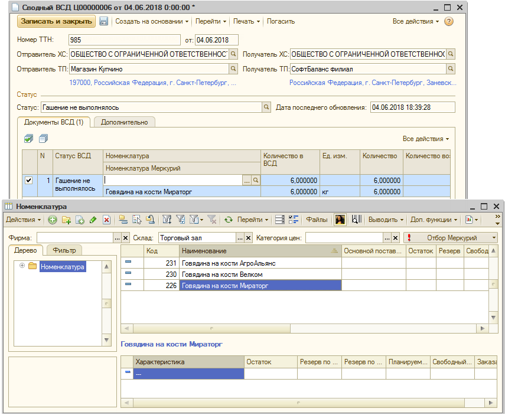Click filter by current value icon

pos(180,220)
